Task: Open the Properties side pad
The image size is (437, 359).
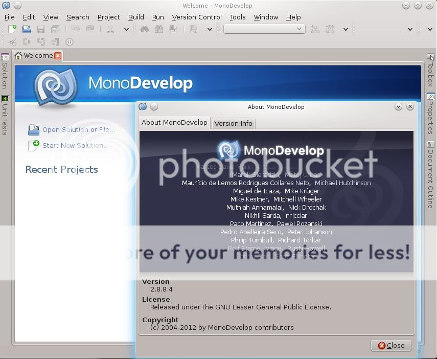Action: (x=430, y=114)
